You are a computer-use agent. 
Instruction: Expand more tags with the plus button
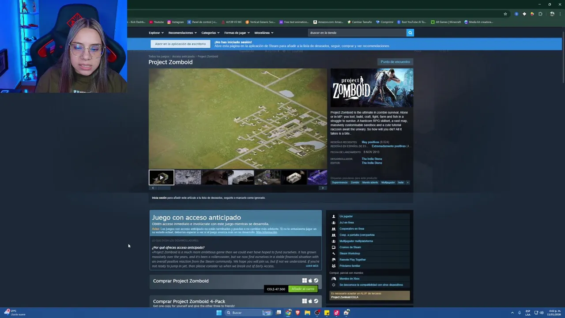[407, 182]
